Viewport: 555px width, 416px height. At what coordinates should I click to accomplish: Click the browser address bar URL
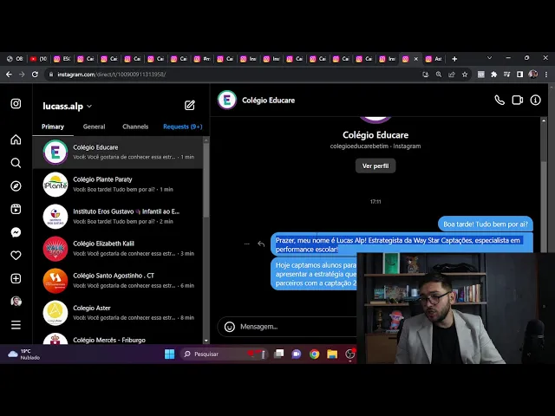[x=112, y=75]
